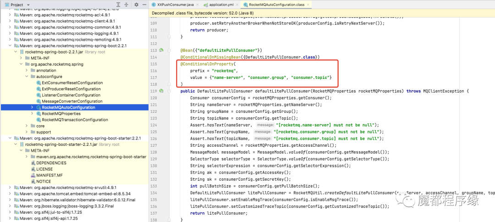
Task: Expand the annotation package node
Action: click(x=27, y=71)
